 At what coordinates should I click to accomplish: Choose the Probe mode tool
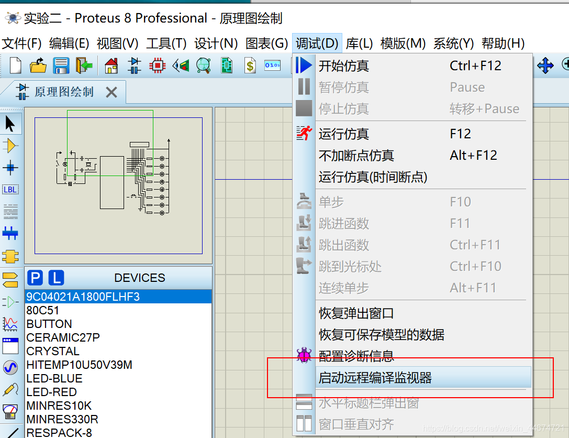10,390
